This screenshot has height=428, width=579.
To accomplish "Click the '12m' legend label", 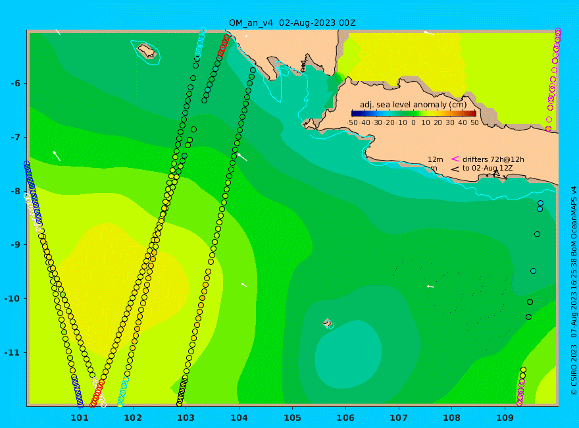I will tap(436, 159).
